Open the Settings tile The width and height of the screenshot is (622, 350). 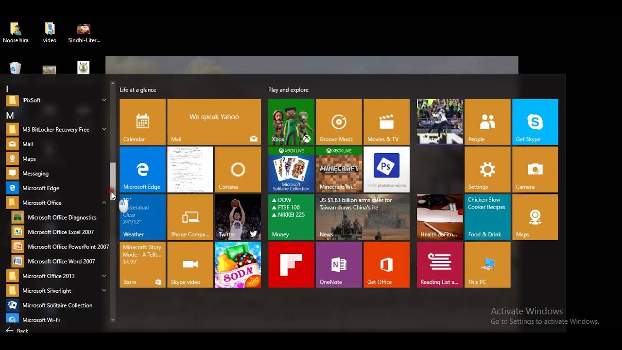click(487, 170)
